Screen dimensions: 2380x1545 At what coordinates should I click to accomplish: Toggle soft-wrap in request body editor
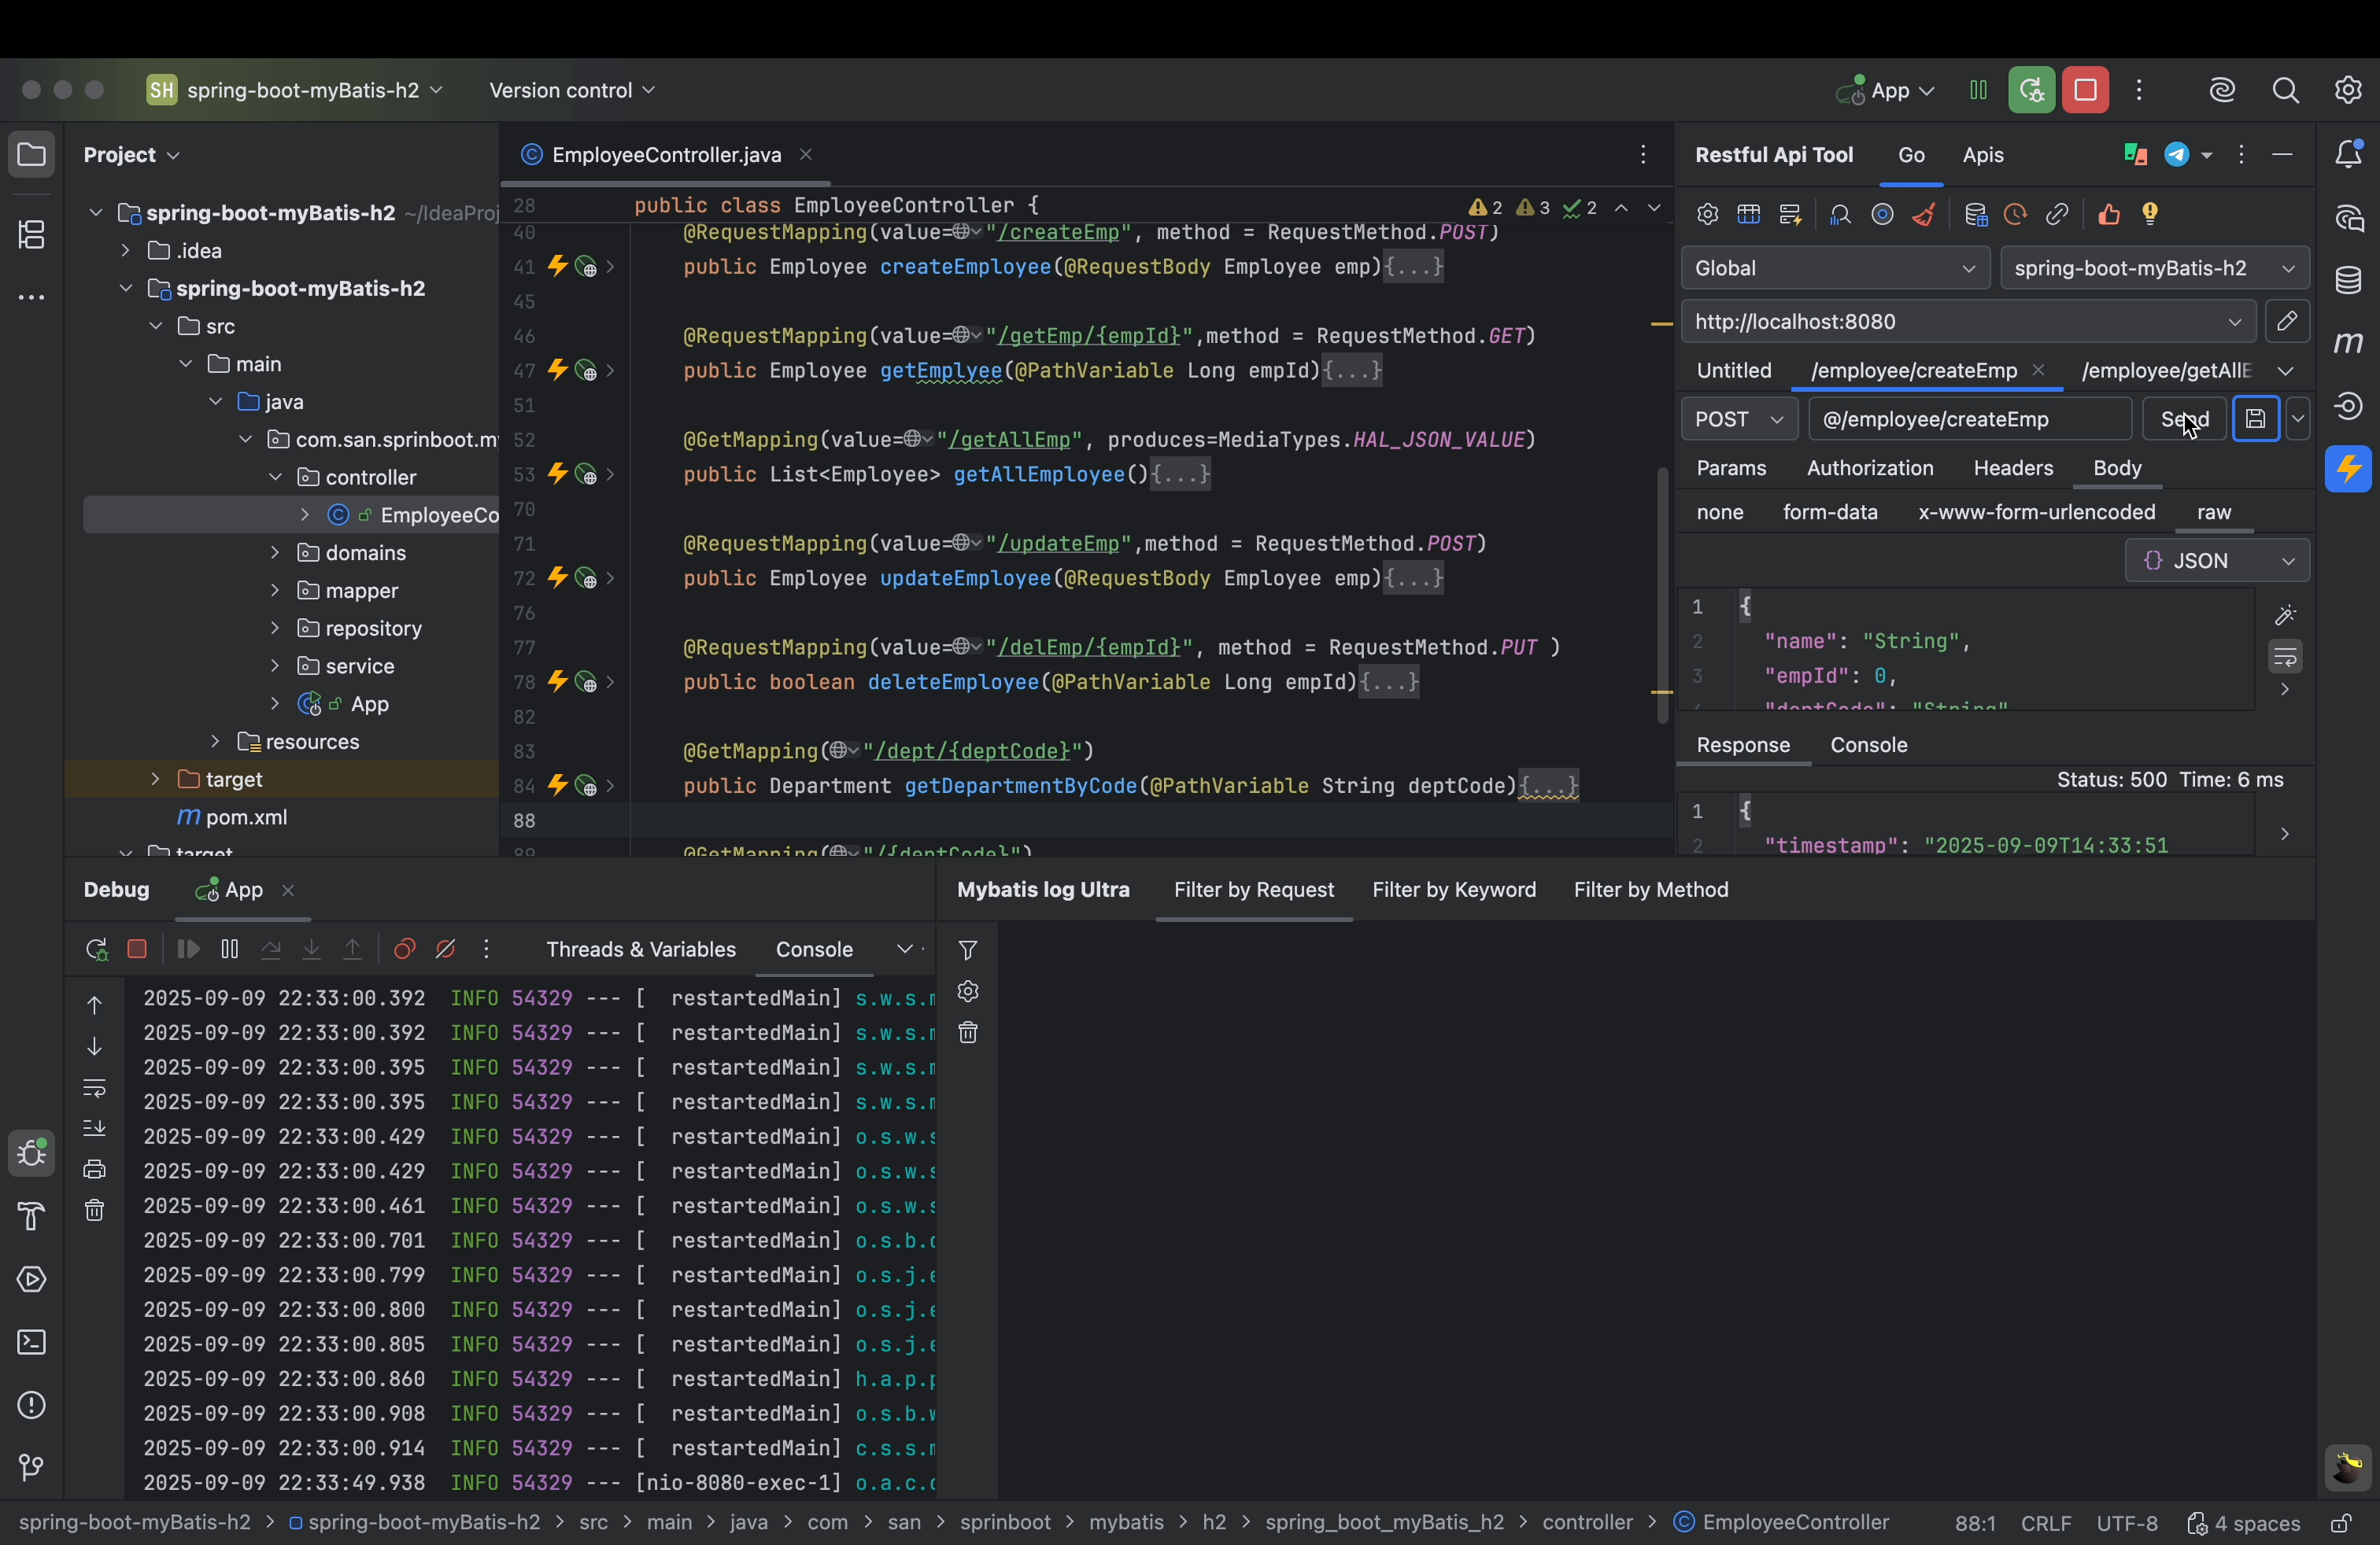pos(2286,657)
